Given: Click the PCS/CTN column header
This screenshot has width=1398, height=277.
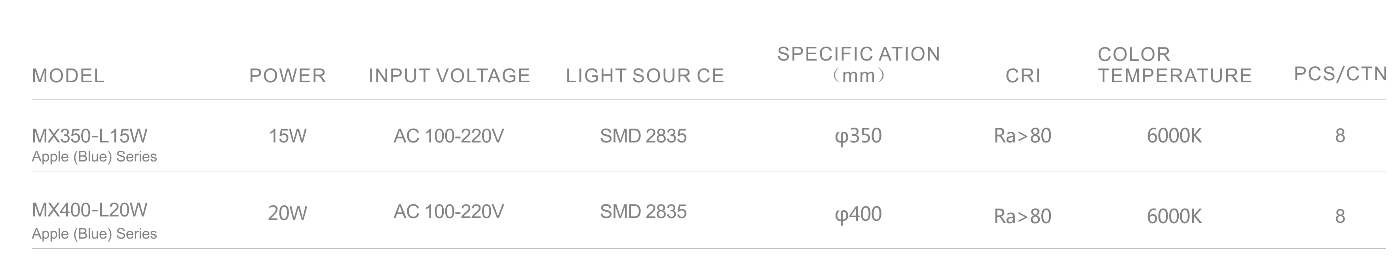Looking at the screenshot, I should pyautogui.click(x=1341, y=74).
